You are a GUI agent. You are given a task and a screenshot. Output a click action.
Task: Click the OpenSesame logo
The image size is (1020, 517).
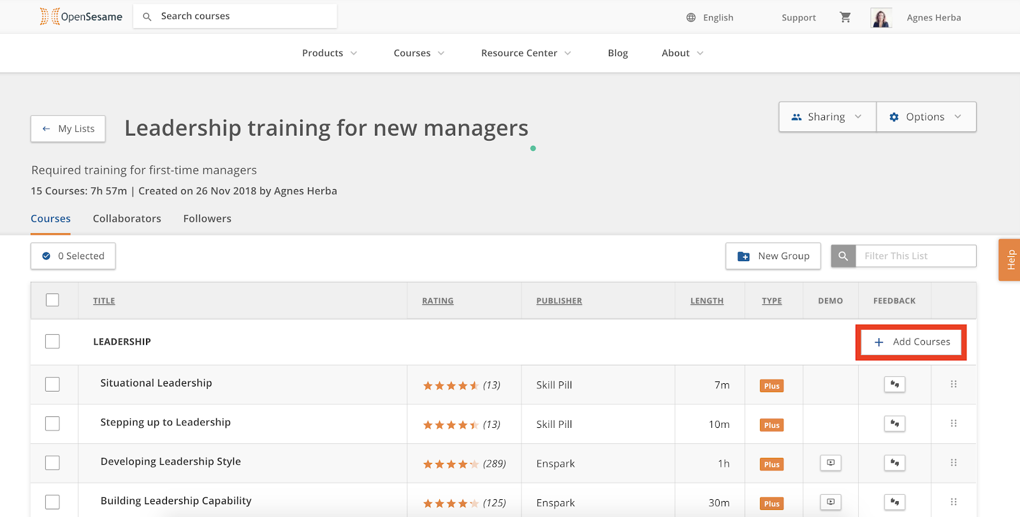81,17
